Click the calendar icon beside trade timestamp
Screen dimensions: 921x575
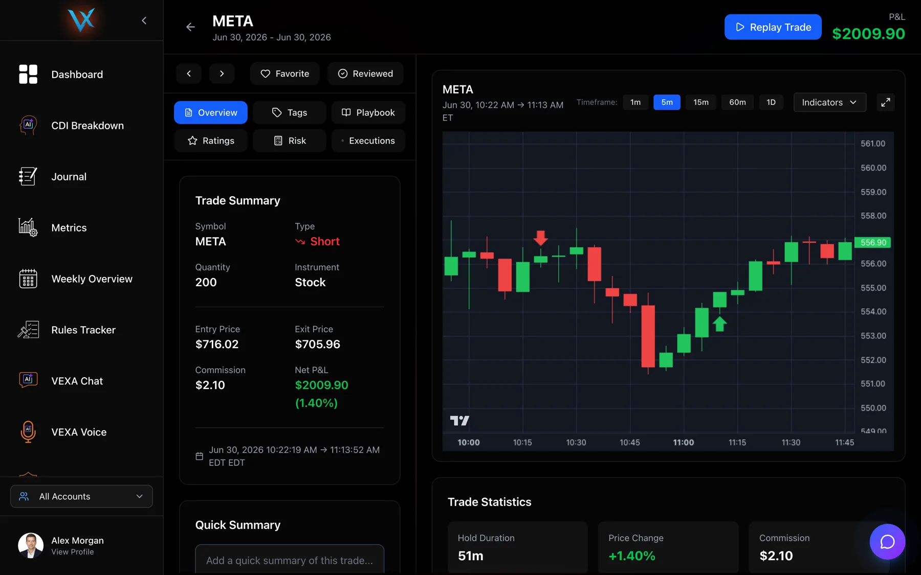[199, 456]
